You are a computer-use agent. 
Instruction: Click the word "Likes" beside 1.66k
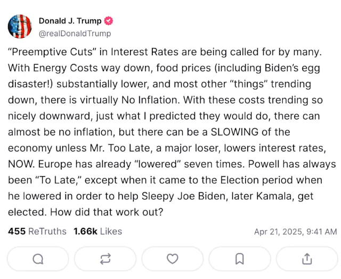[x=111, y=232]
